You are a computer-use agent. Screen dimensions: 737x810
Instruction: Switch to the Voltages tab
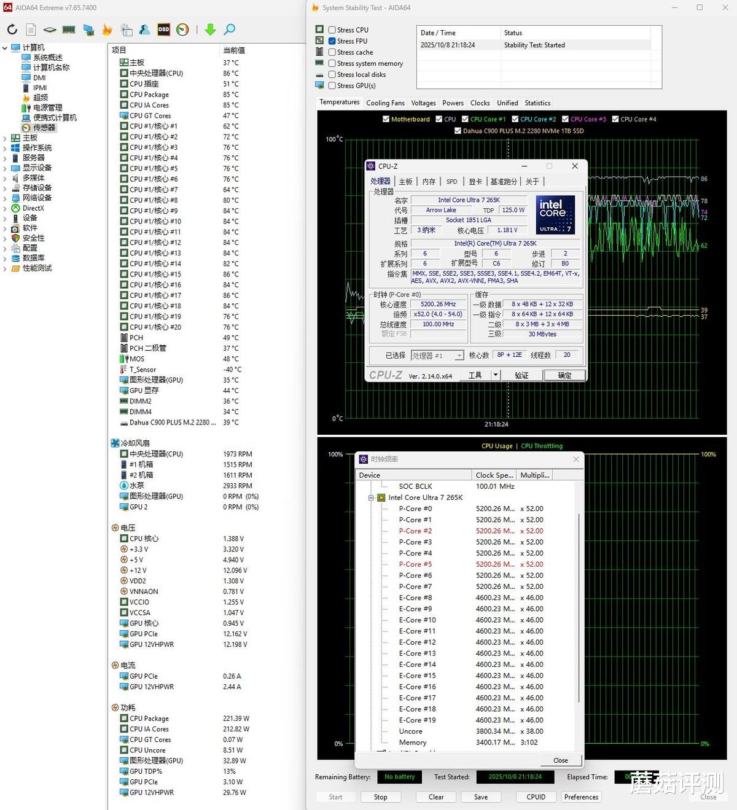423,103
